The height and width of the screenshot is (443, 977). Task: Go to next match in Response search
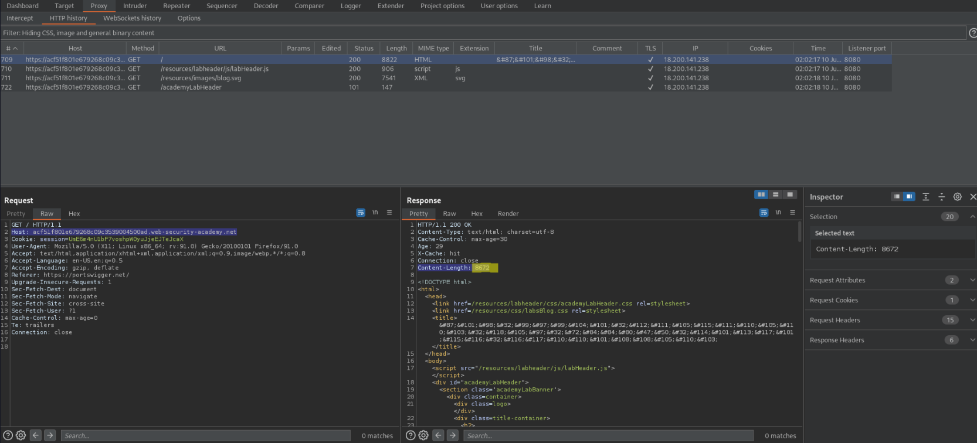tap(453, 435)
